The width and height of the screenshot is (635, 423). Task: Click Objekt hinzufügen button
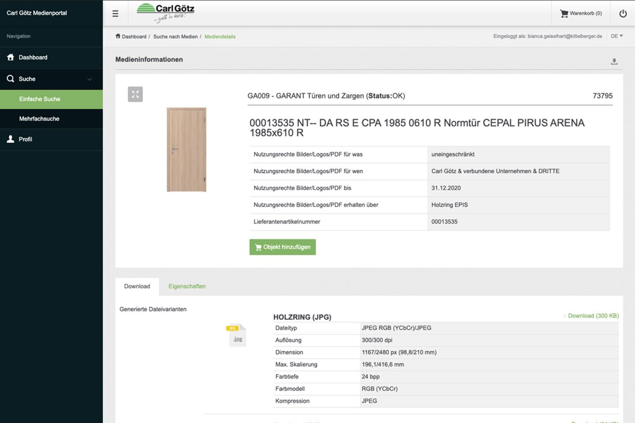click(283, 247)
